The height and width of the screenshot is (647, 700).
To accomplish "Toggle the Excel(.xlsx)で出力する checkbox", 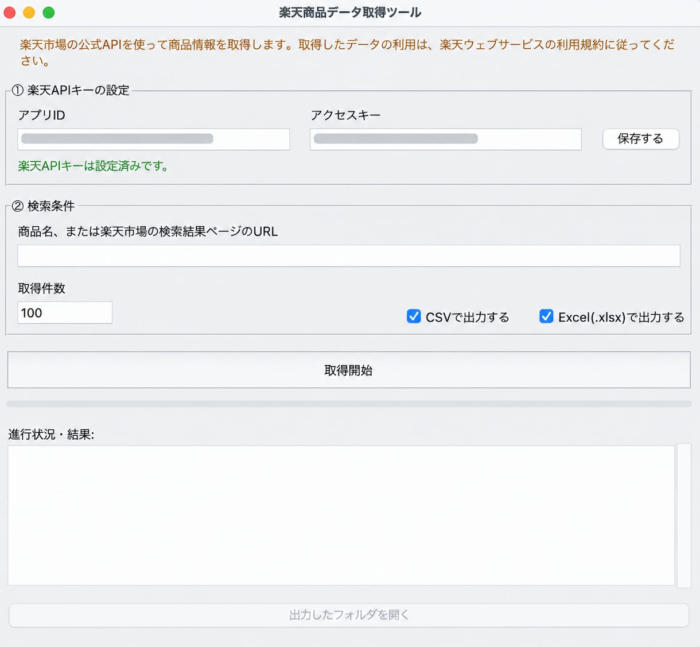I will click(x=546, y=316).
